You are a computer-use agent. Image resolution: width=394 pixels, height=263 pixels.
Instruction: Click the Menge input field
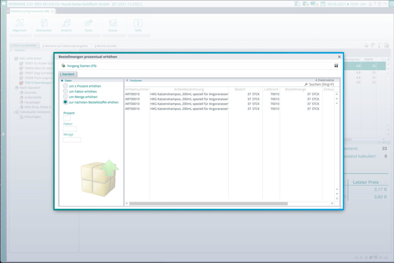click(72, 140)
